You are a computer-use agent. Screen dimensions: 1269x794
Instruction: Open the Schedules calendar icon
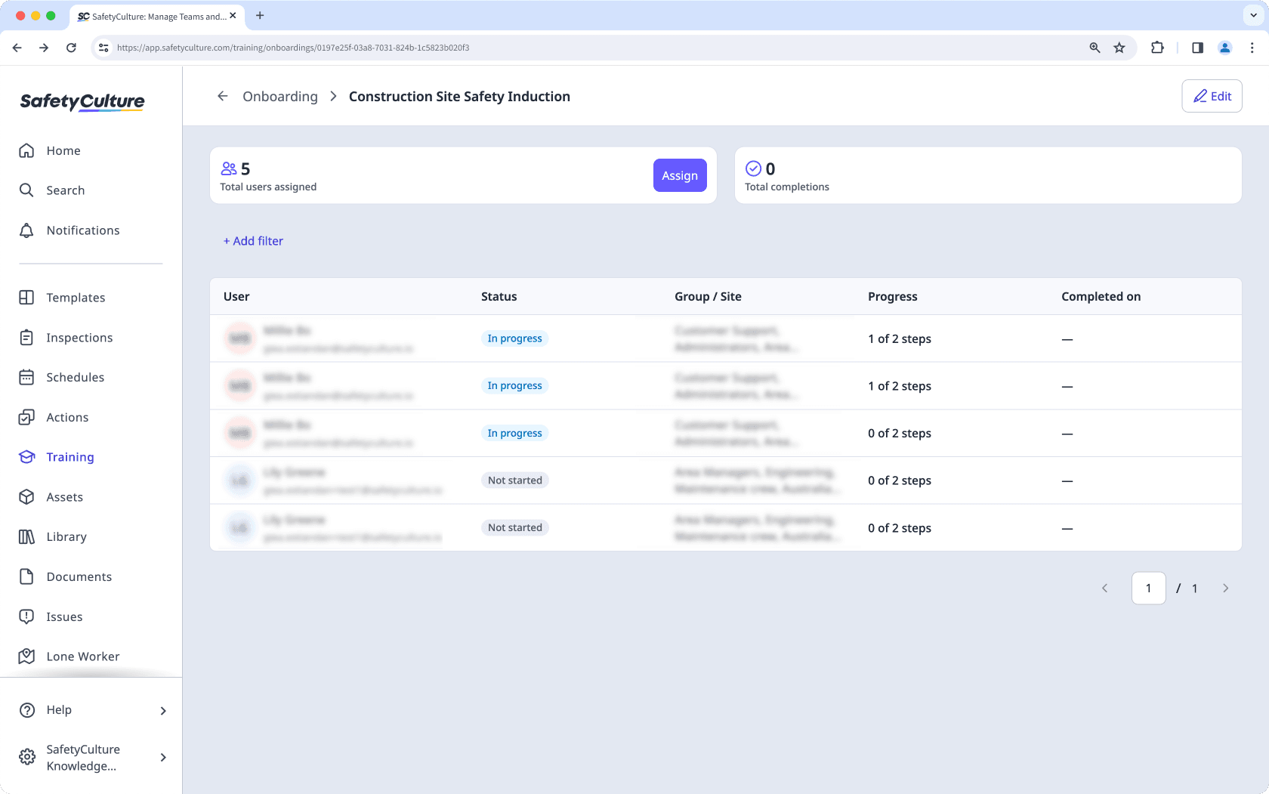(x=26, y=377)
